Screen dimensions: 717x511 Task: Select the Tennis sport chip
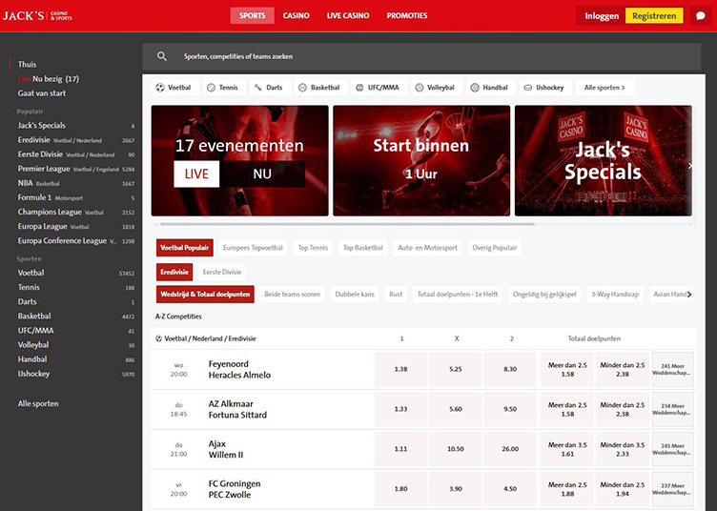[x=223, y=88]
